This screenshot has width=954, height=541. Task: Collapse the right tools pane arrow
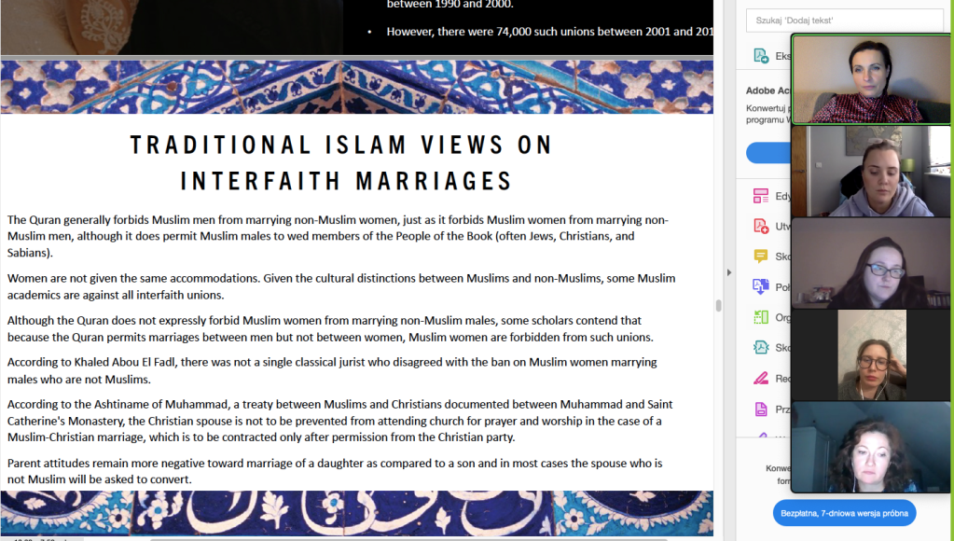729,272
